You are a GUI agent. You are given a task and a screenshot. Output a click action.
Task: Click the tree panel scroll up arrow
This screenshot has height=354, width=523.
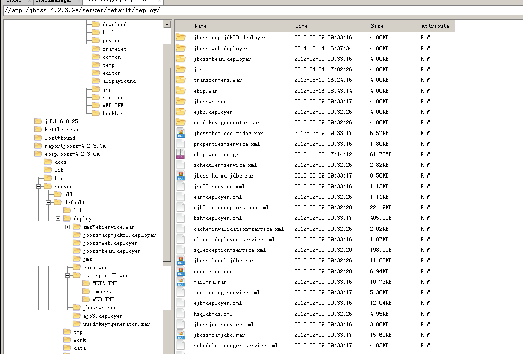(167, 24)
